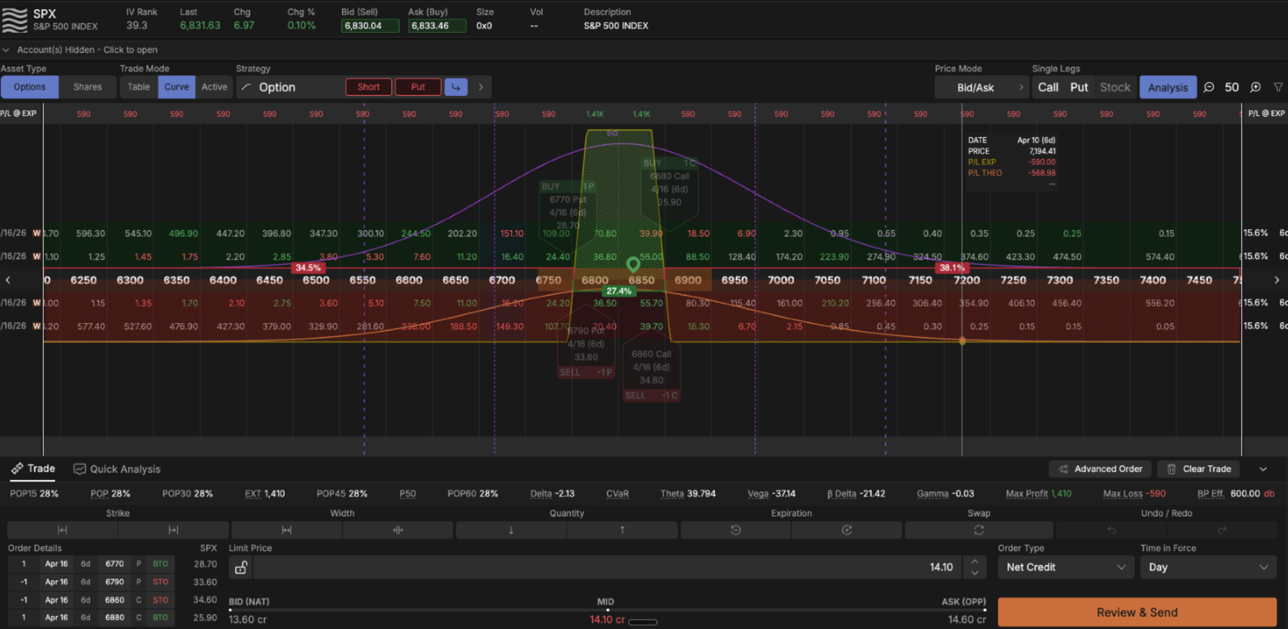The height and width of the screenshot is (629, 1288).
Task: Select the Trade tab
Action: pyautogui.click(x=34, y=469)
